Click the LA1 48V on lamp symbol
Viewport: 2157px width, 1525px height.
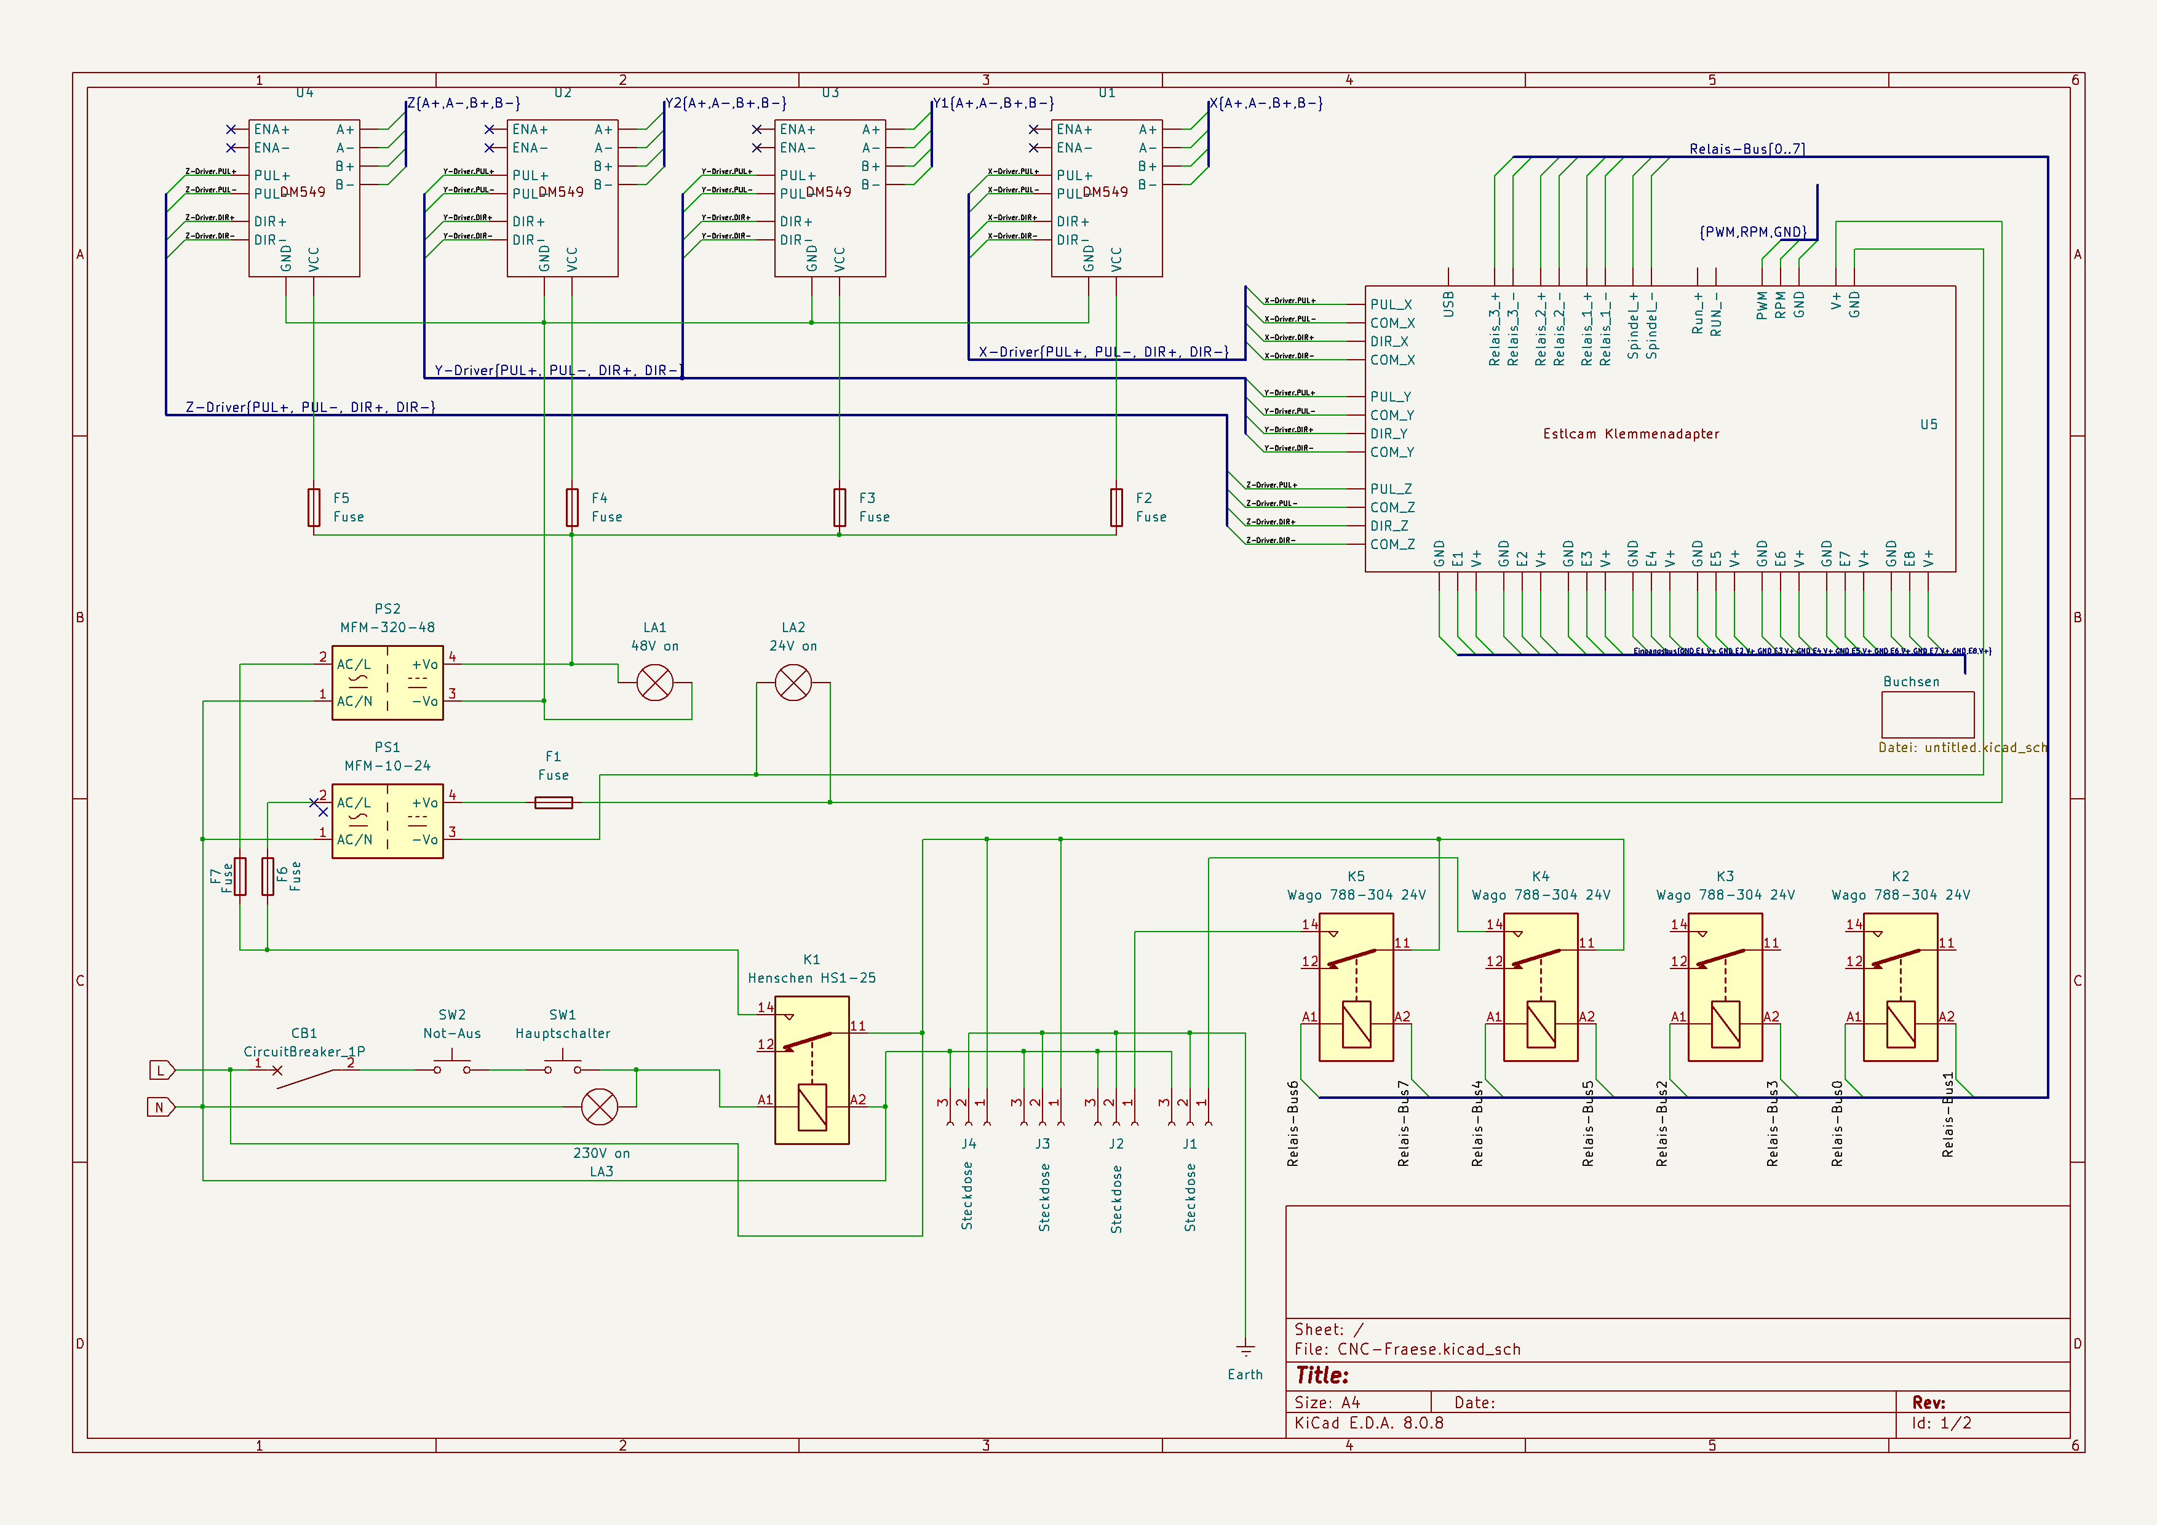(x=655, y=683)
